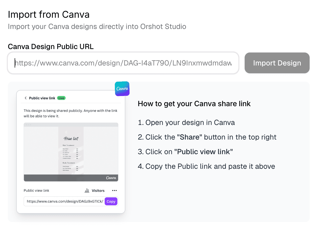Click the Canva wordmark in the preview footer
The width and height of the screenshot is (318, 228).
click(x=111, y=178)
